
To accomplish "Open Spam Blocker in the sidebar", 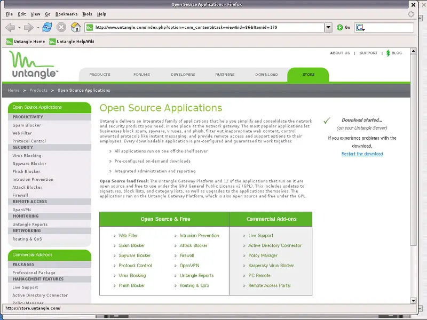I will coord(27,125).
